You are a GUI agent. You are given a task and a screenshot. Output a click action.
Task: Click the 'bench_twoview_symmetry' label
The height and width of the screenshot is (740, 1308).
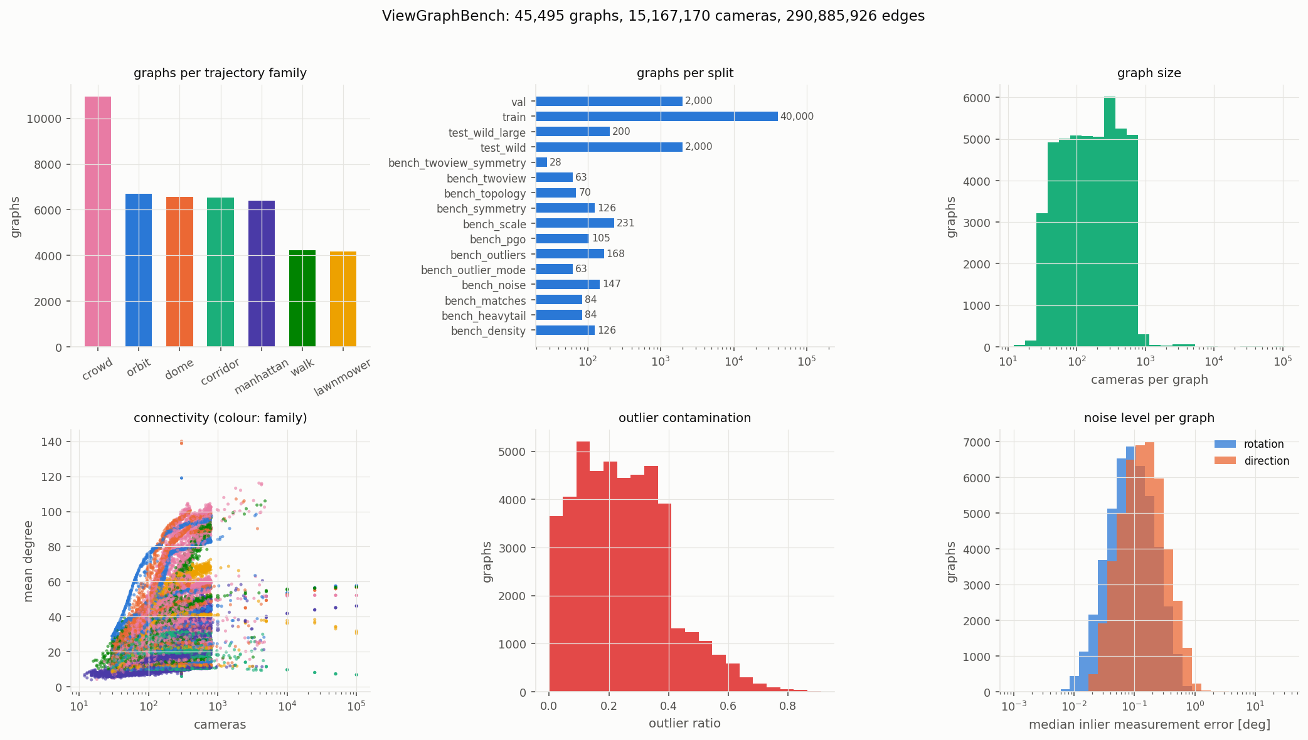[457, 163]
